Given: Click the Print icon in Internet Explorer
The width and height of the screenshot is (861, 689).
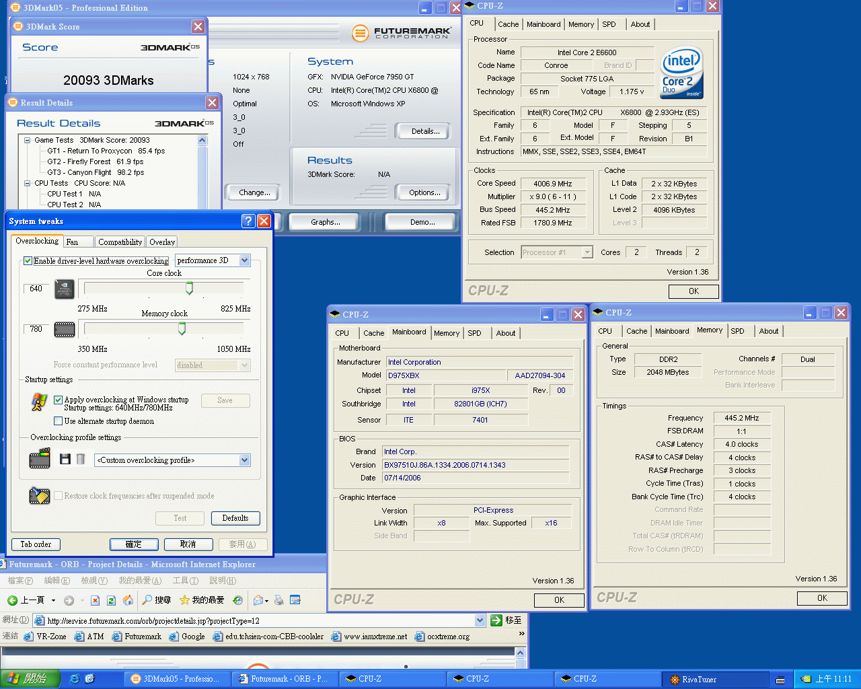Looking at the screenshot, I should (x=278, y=600).
